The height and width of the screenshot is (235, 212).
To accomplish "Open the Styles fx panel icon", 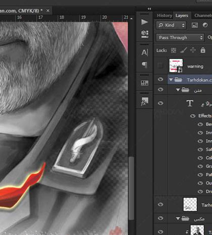I will (144, 102).
